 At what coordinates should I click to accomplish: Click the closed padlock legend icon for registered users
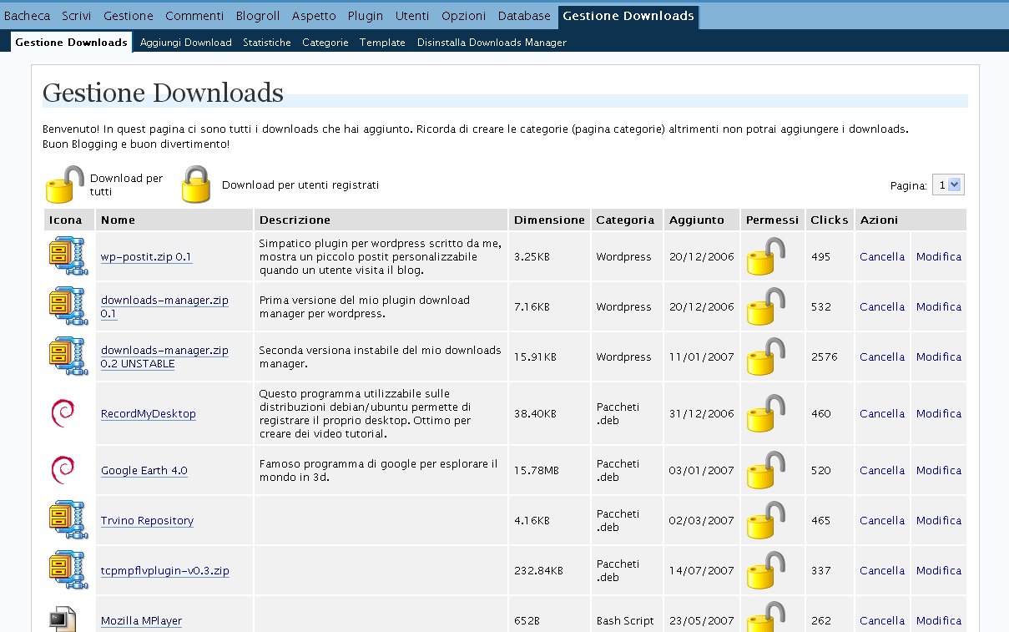click(x=195, y=185)
